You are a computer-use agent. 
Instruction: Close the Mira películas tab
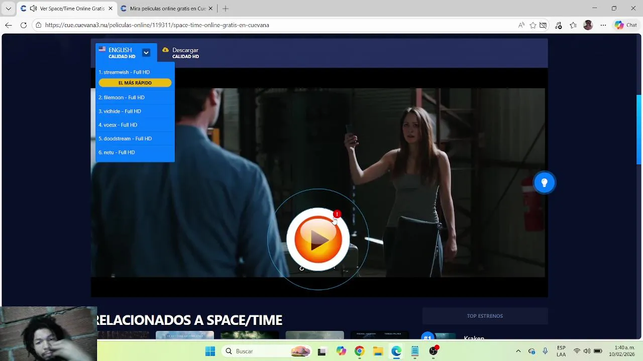(x=210, y=9)
